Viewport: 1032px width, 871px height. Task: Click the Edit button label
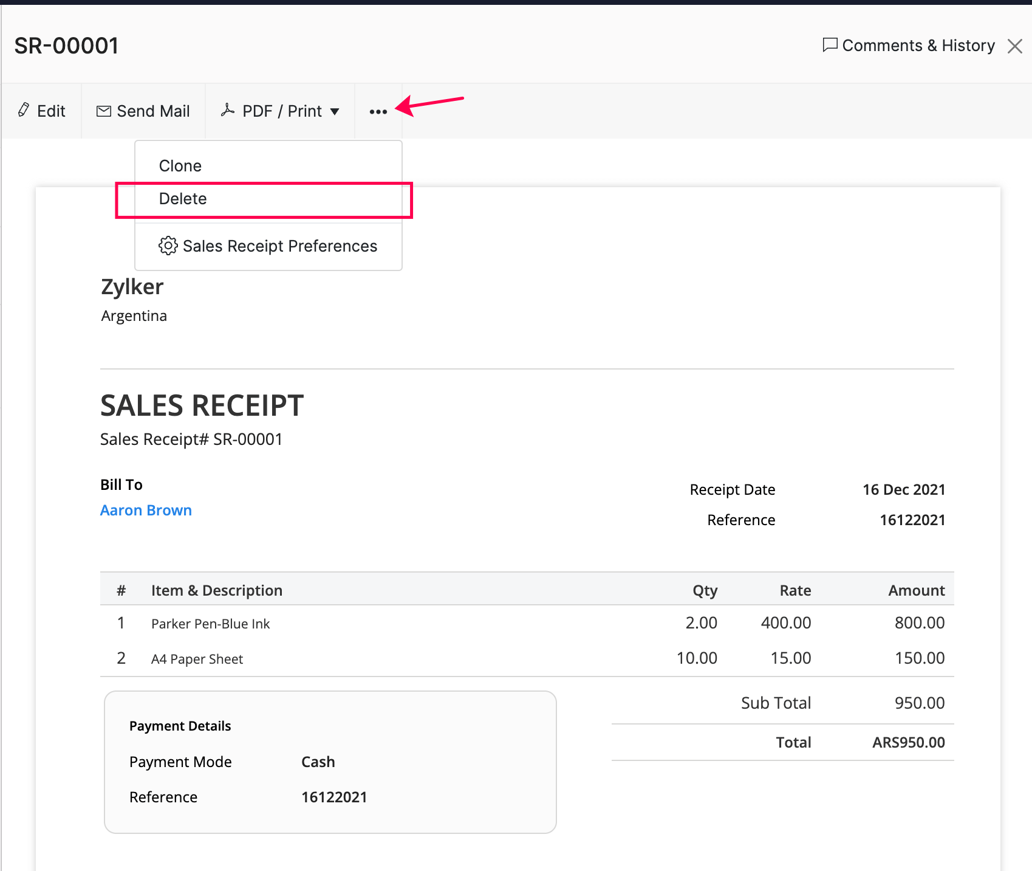tap(51, 110)
